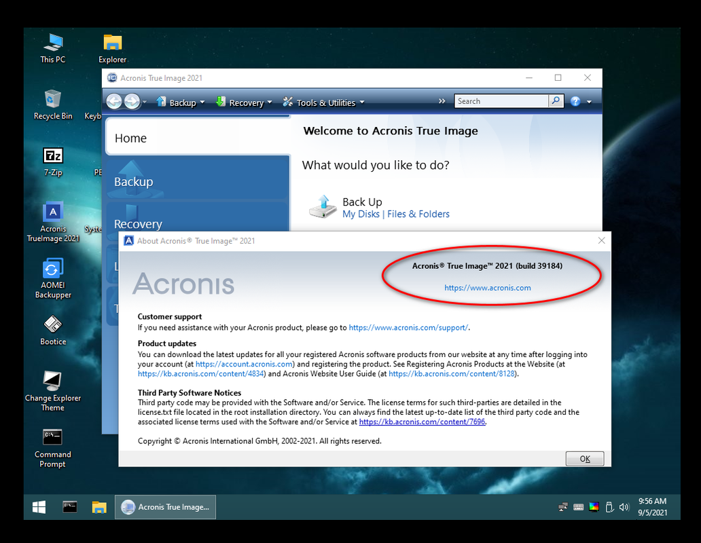Open the Recovery toolbar dropdown menu
The image size is (701, 543).
[244, 102]
